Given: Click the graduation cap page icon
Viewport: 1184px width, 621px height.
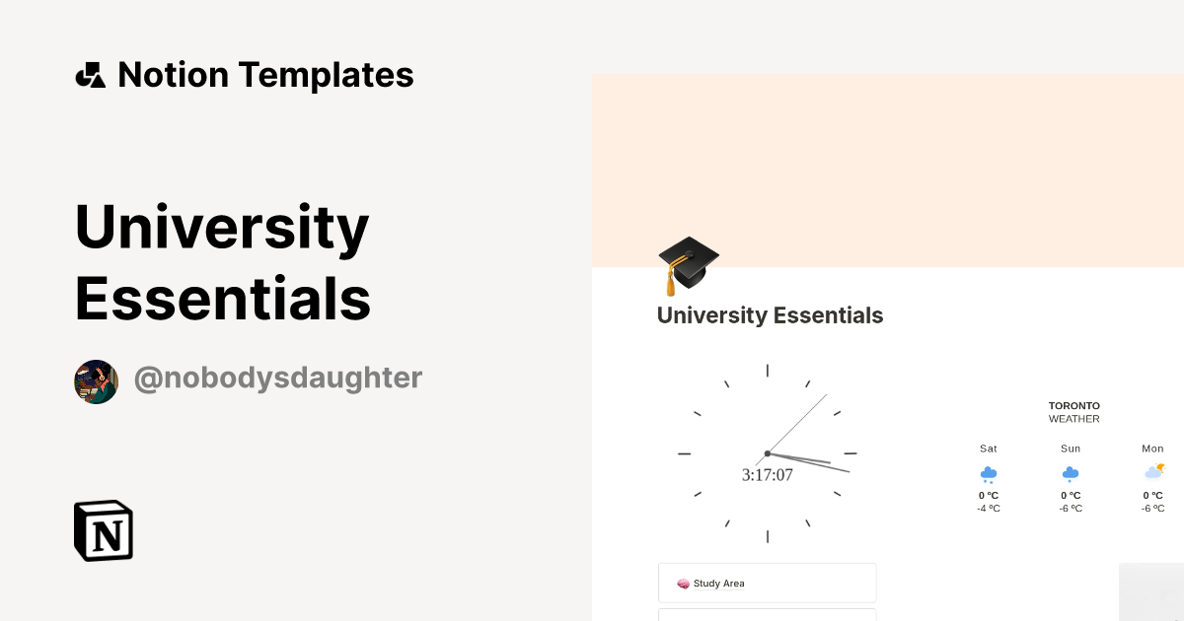Looking at the screenshot, I should pos(688,264).
